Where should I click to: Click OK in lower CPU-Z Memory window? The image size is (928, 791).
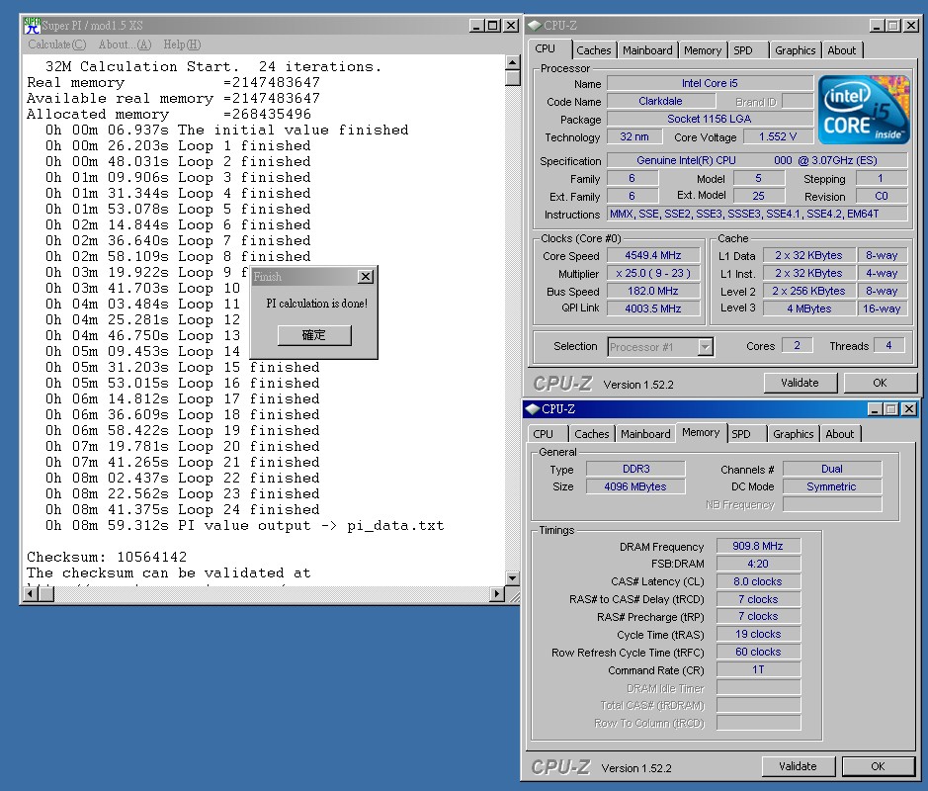[878, 766]
